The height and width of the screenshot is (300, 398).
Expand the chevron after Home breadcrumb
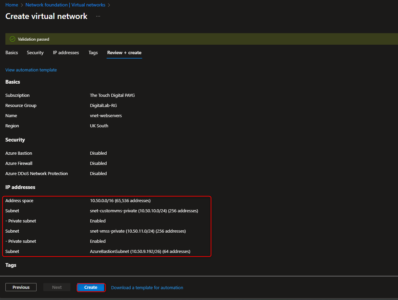[21, 5]
